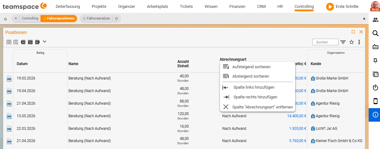
Task: Expand the toolbar chevron next to calendar icons
Action: [x=44, y=41]
